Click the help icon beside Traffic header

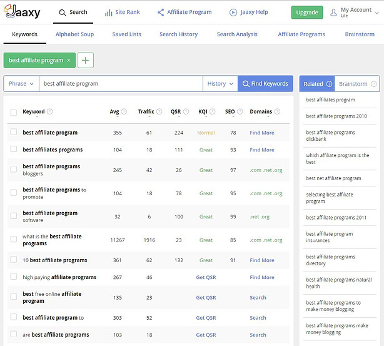pos(159,112)
